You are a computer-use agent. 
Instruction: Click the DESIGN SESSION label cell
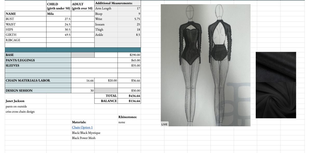38,90
